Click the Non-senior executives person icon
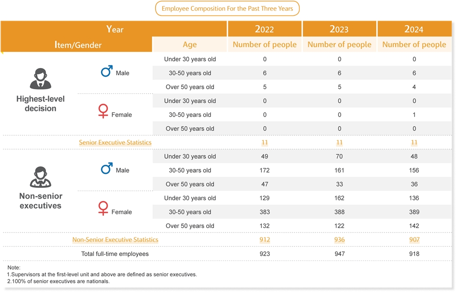This screenshot has width=456, height=292. [x=41, y=177]
